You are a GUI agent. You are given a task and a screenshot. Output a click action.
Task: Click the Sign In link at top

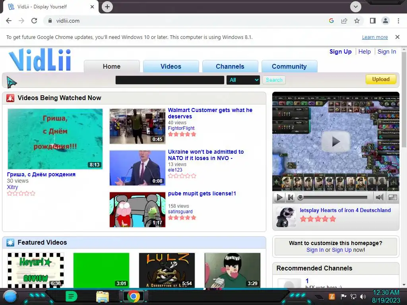click(x=387, y=52)
